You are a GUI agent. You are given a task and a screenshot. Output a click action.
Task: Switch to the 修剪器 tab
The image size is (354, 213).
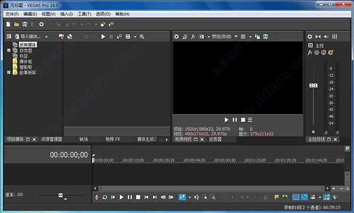coord(215,139)
